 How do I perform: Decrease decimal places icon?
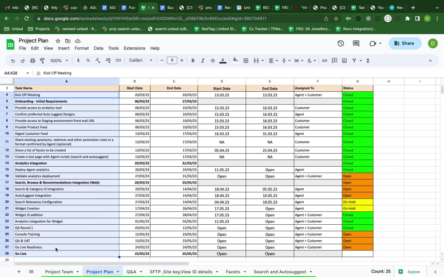tap(98, 60)
